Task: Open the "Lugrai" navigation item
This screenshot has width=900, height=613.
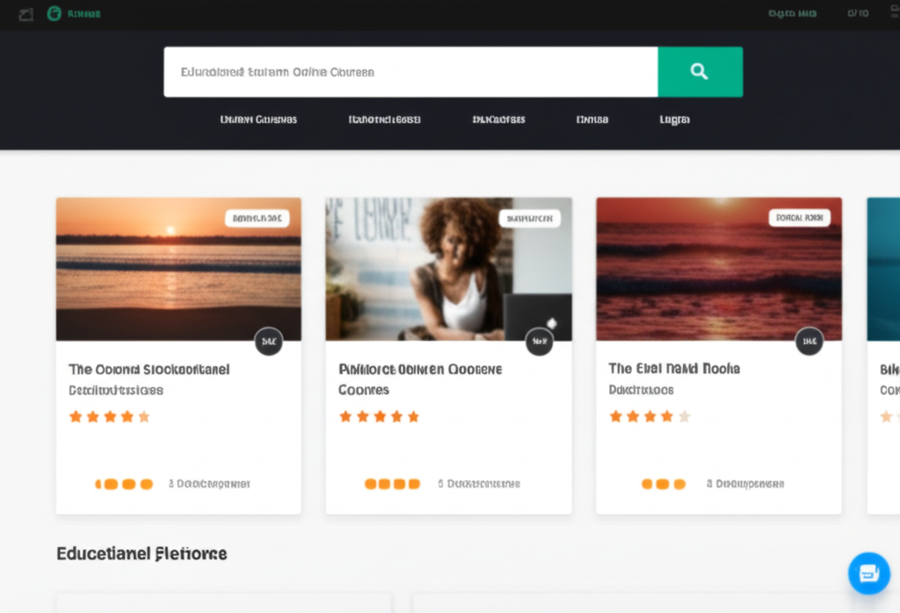Action: click(674, 119)
